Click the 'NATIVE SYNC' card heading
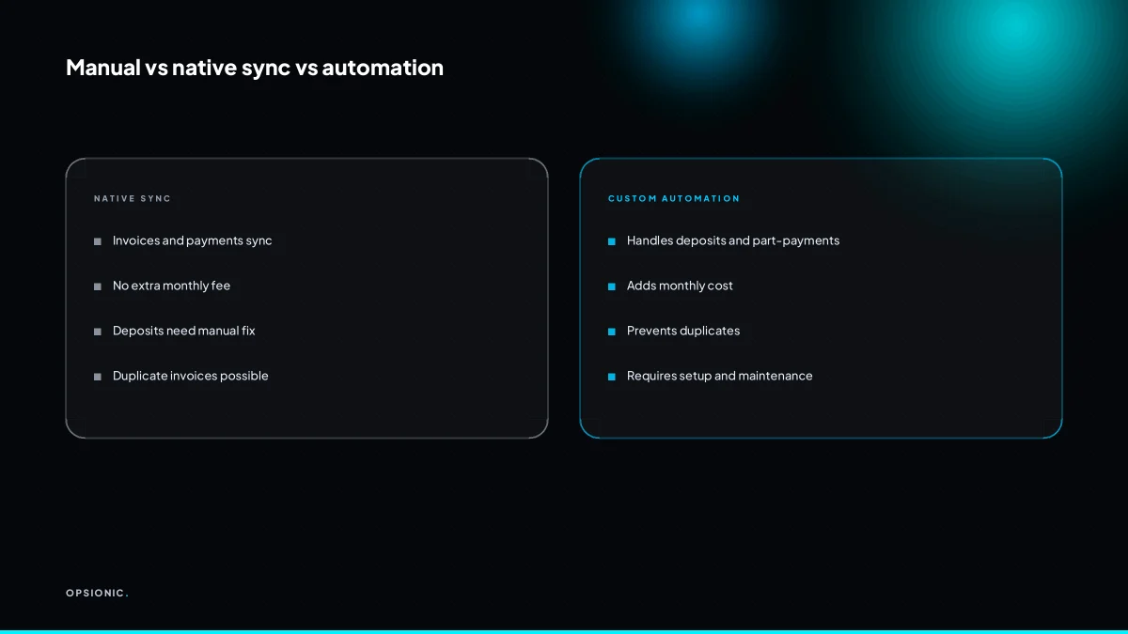 pyautogui.click(x=133, y=199)
